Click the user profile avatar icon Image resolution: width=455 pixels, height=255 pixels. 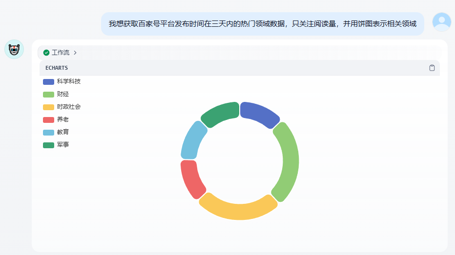(x=442, y=22)
